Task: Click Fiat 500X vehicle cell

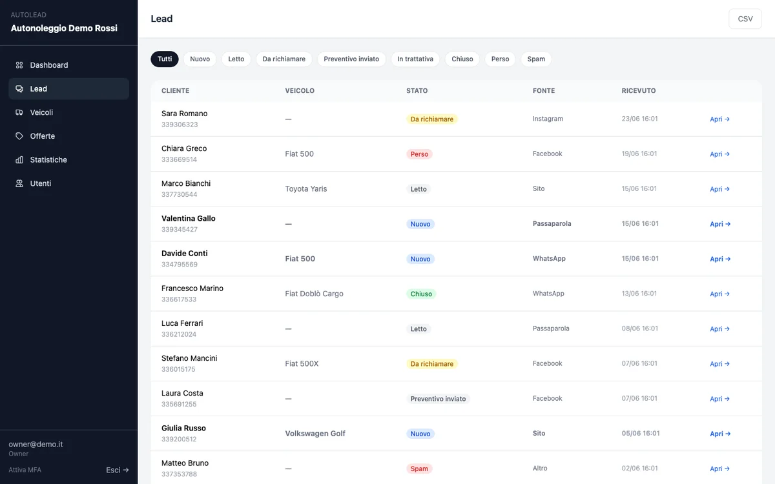Action: [302, 364]
